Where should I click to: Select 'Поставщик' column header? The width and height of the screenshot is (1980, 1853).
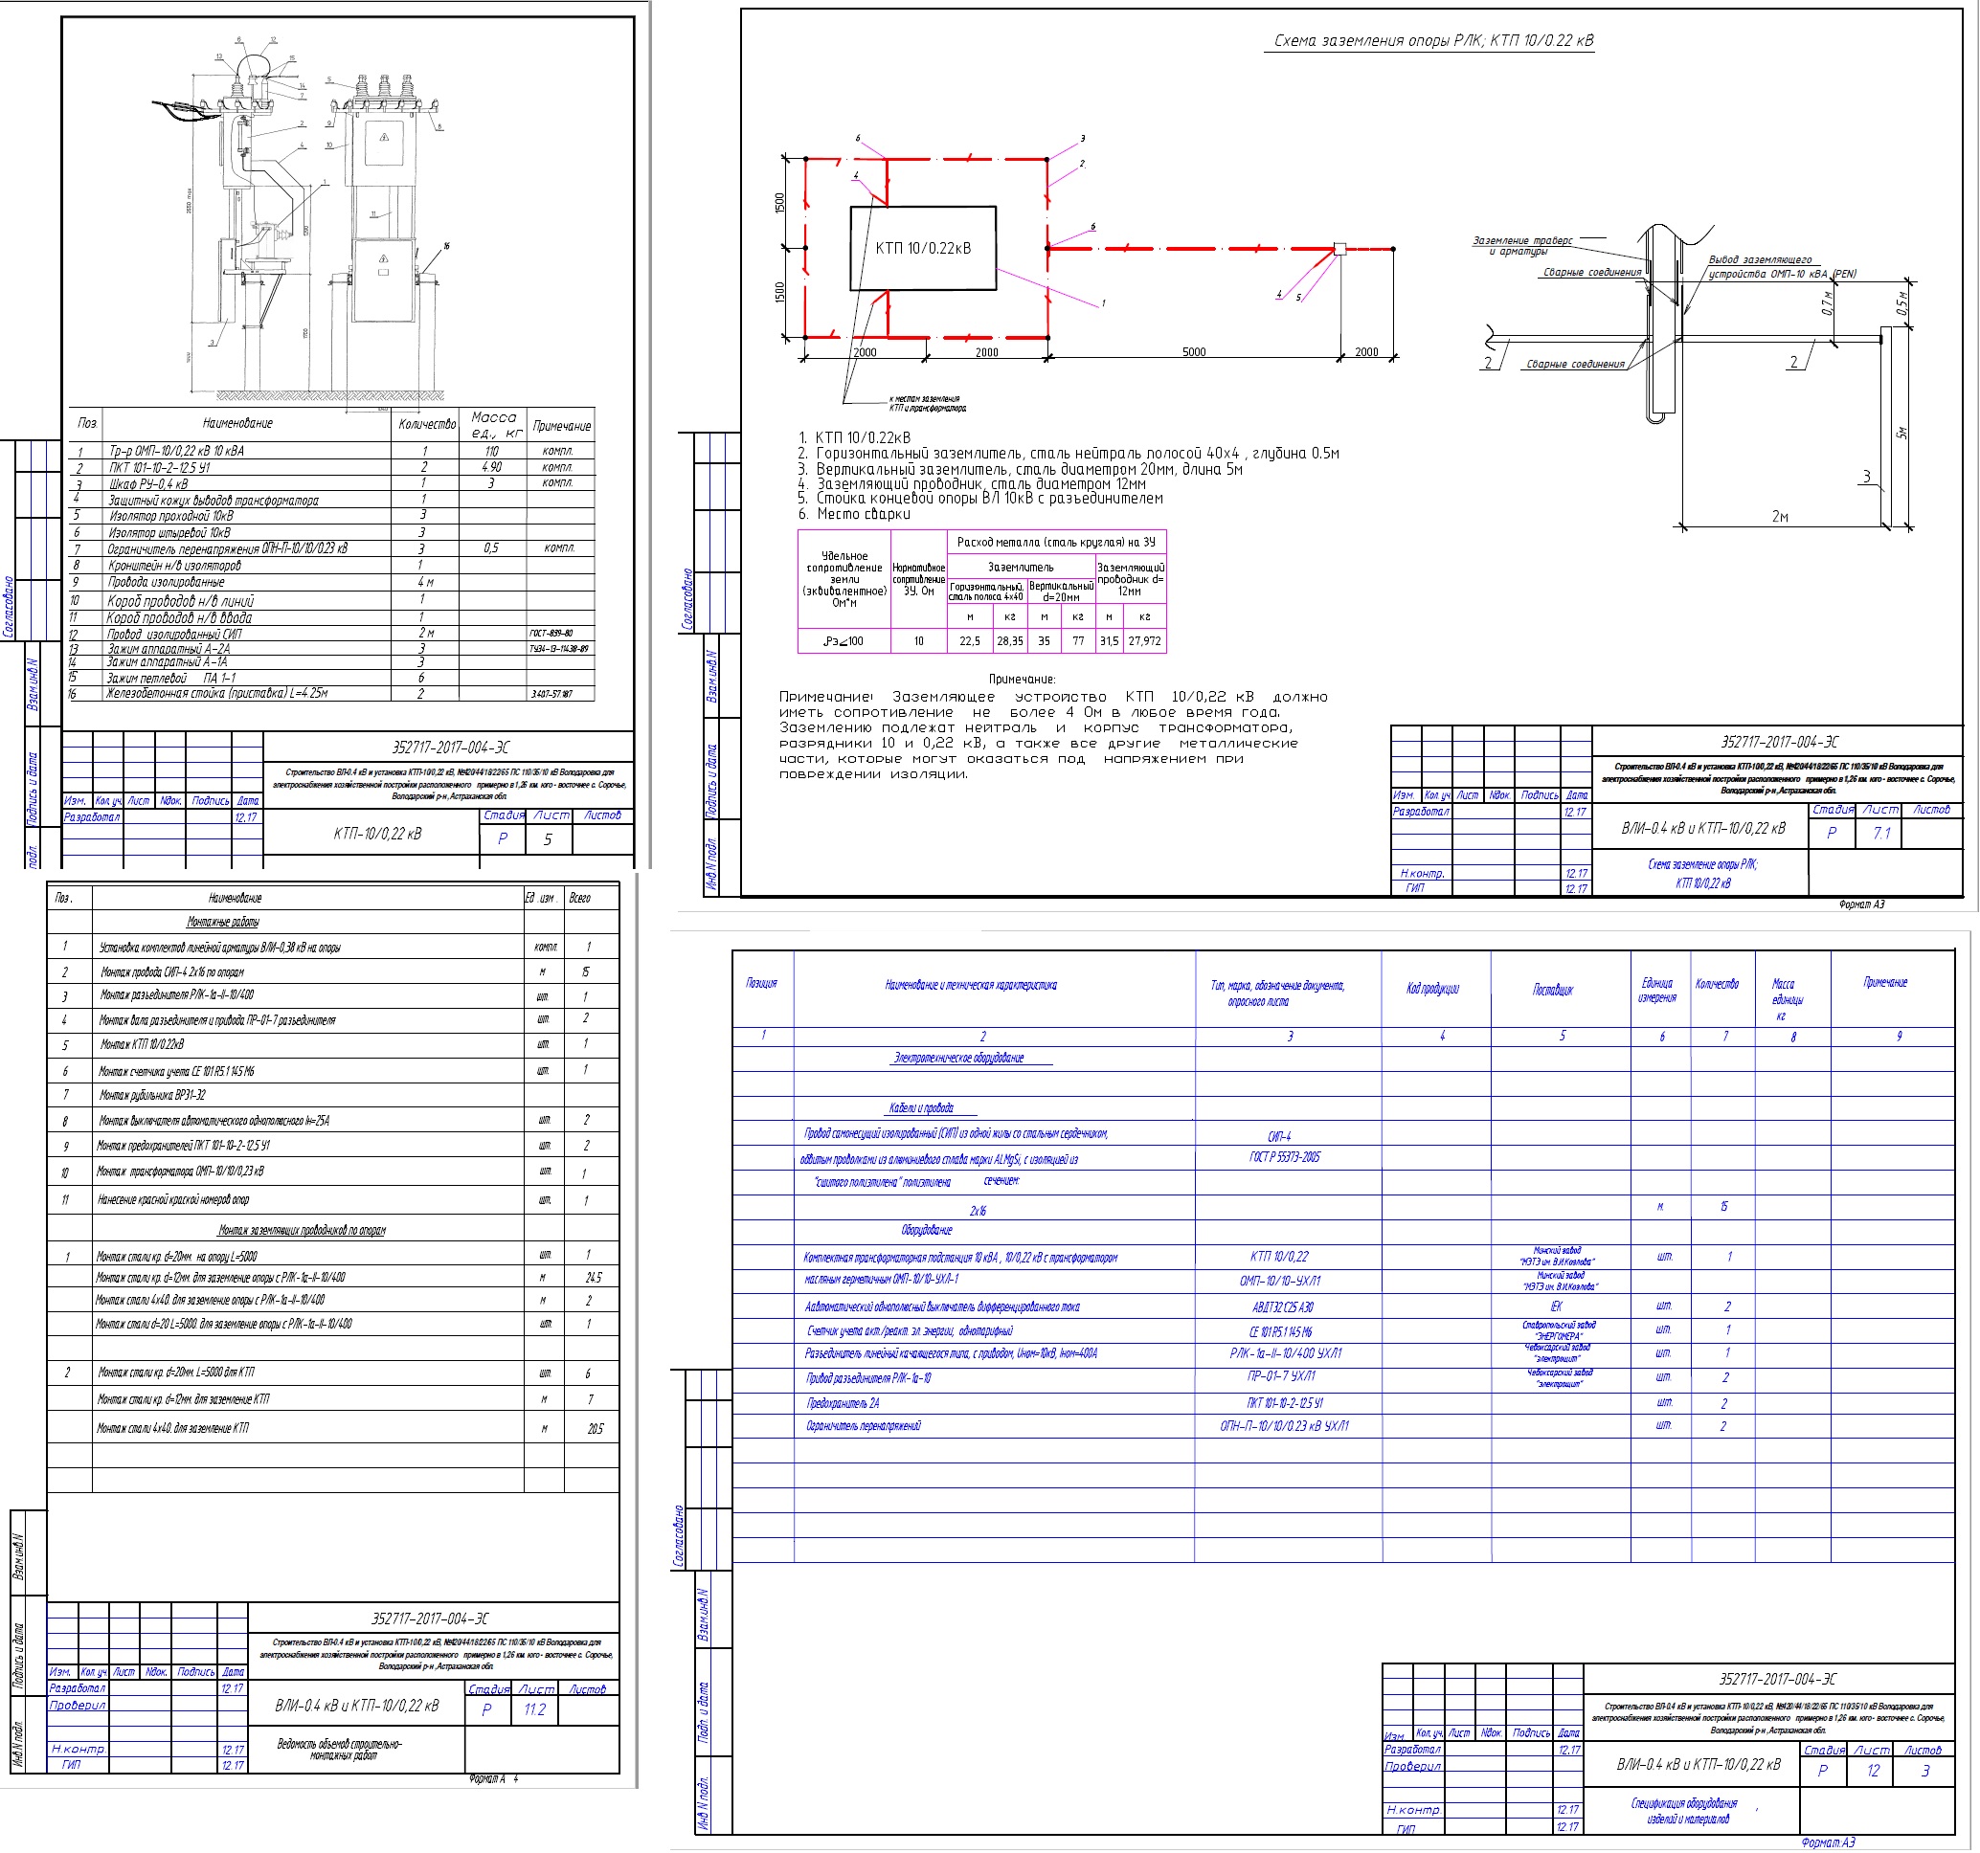coord(1554,990)
